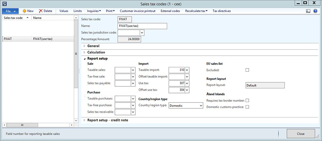
Task: Click the Sales tax code field
Action: pos(125,19)
